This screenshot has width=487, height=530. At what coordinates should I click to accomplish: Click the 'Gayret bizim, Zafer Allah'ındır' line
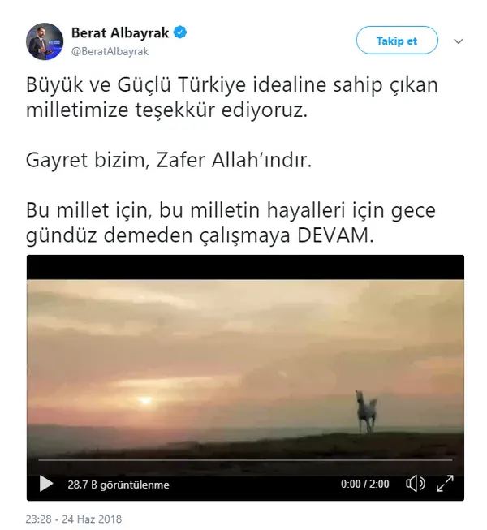coord(169,160)
